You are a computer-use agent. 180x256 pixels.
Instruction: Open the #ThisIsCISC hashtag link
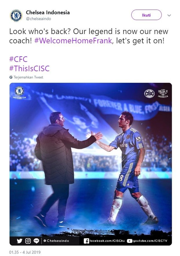tap(29, 68)
